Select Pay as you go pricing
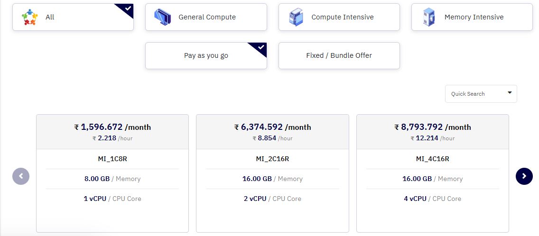This screenshot has width=539, height=236. tap(206, 55)
